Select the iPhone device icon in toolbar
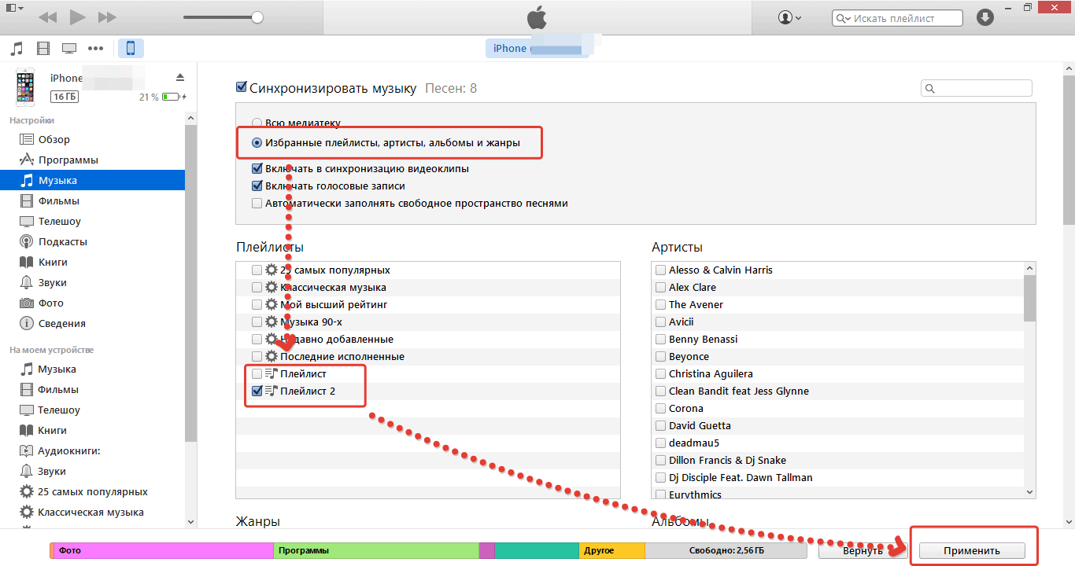The image size is (1075, 566). (131, 49)
